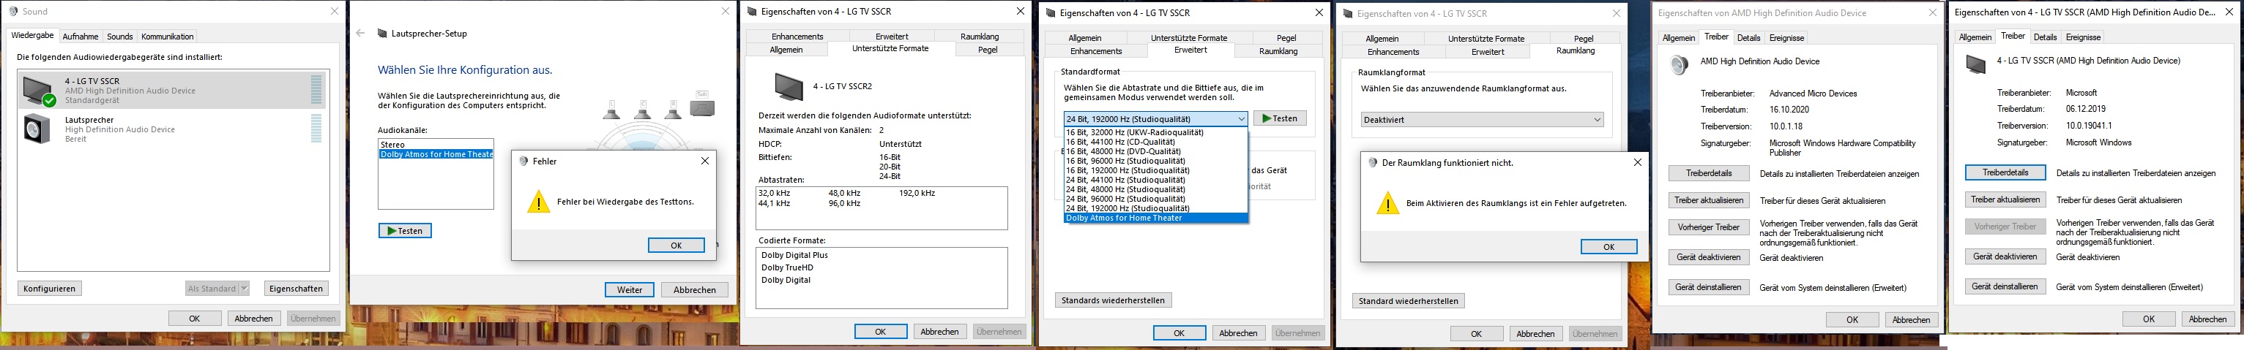This screenshot has width=2244, height=350.
Task: Click the TV icon in the LG TV SSCR driver window
Action: tap(1976, 64)
